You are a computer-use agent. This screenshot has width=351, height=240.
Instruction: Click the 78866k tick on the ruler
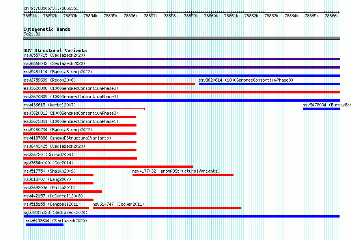click(x=332, y=16)
